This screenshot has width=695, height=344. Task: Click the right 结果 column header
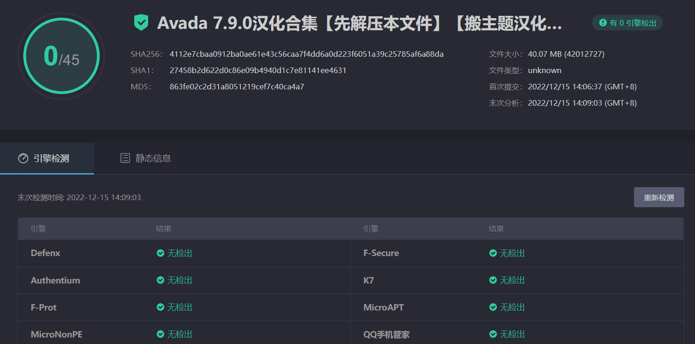click(496, 229)
